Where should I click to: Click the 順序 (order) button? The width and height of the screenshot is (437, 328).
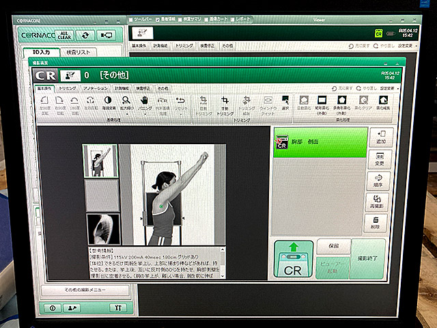pos(378,180)
